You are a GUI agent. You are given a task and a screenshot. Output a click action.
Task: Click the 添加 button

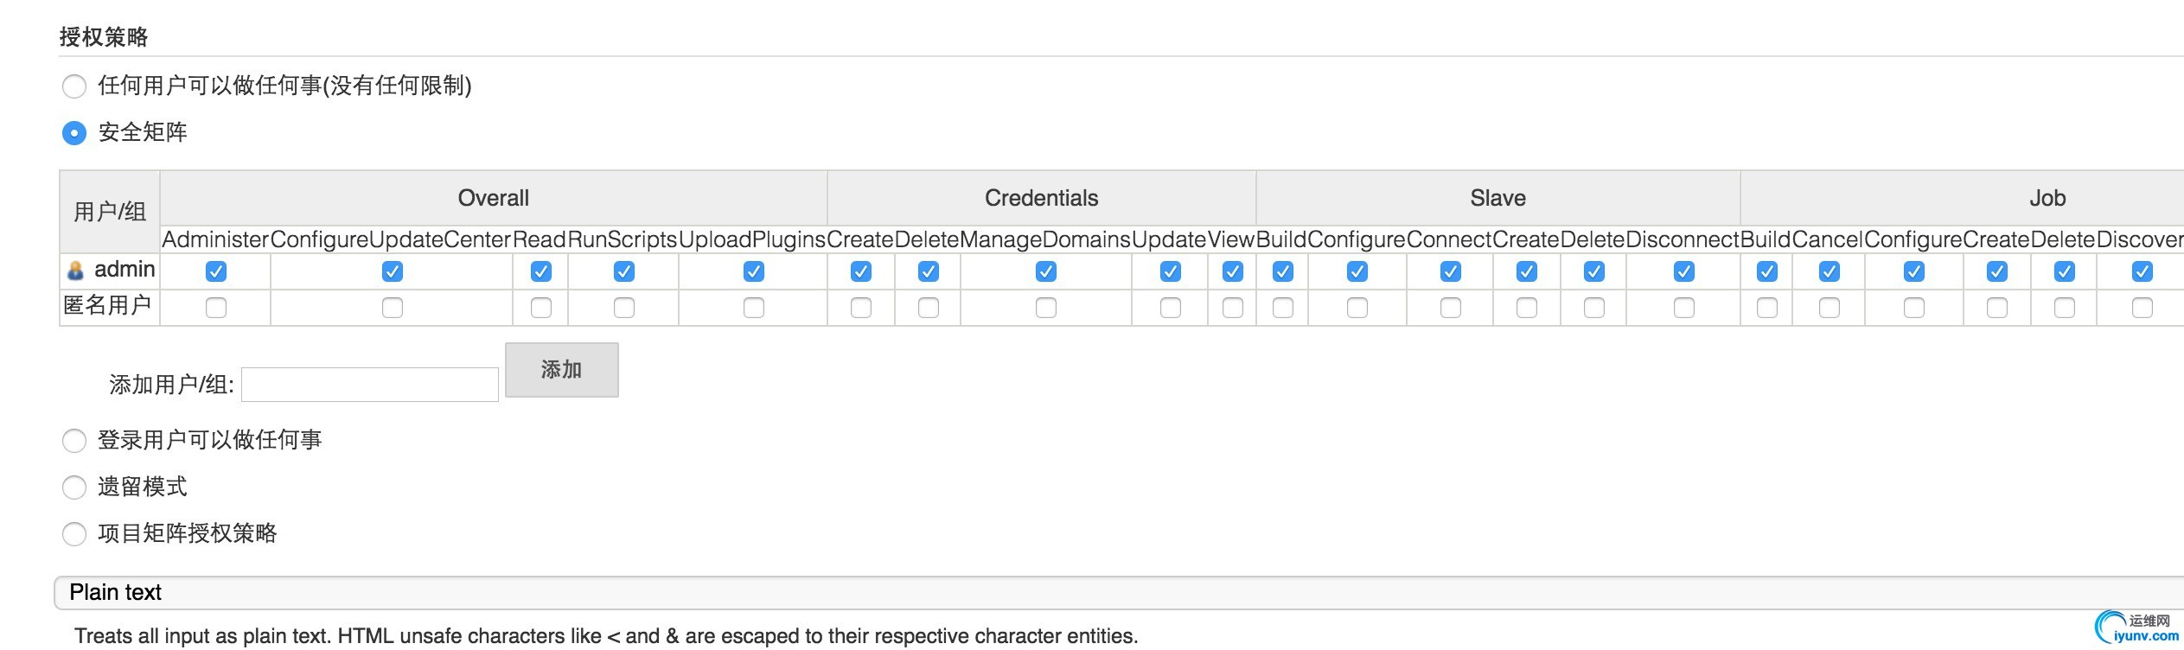562,370
